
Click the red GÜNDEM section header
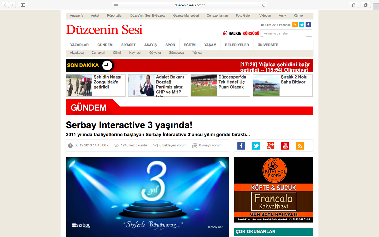pos(189,107)
